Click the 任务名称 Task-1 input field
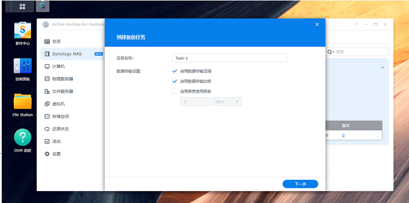Viewport: 409px width, 203px height. click(229, 58)
